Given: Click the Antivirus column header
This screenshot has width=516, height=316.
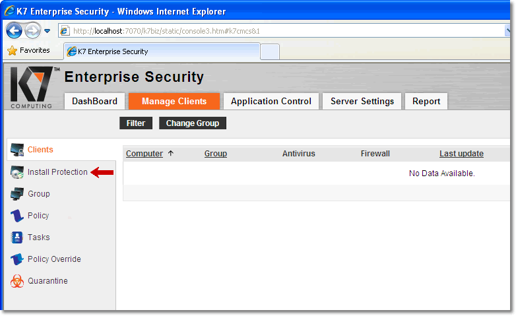Looking at the screenshot, I should click(x=298, y=154).
